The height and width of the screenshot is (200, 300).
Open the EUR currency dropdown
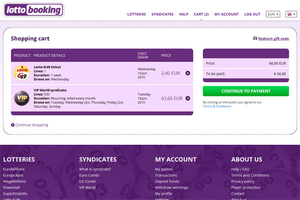273,14
